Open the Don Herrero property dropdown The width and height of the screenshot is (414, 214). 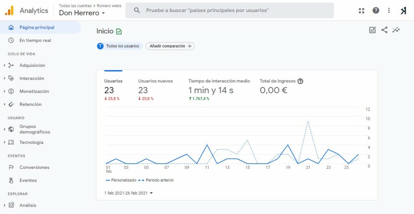pyautogui.click(x=82, y=13)
